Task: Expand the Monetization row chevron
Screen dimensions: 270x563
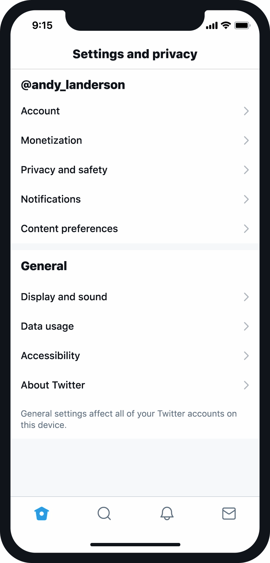Action: click(x=246, y=140)
